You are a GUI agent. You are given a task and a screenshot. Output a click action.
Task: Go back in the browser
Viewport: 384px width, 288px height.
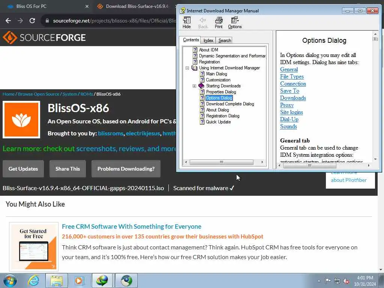click(x=8, y=21)
